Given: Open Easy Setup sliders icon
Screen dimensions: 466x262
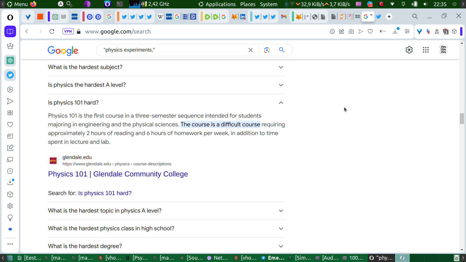Looking at the screenshot, I should (x=407, y=31).
